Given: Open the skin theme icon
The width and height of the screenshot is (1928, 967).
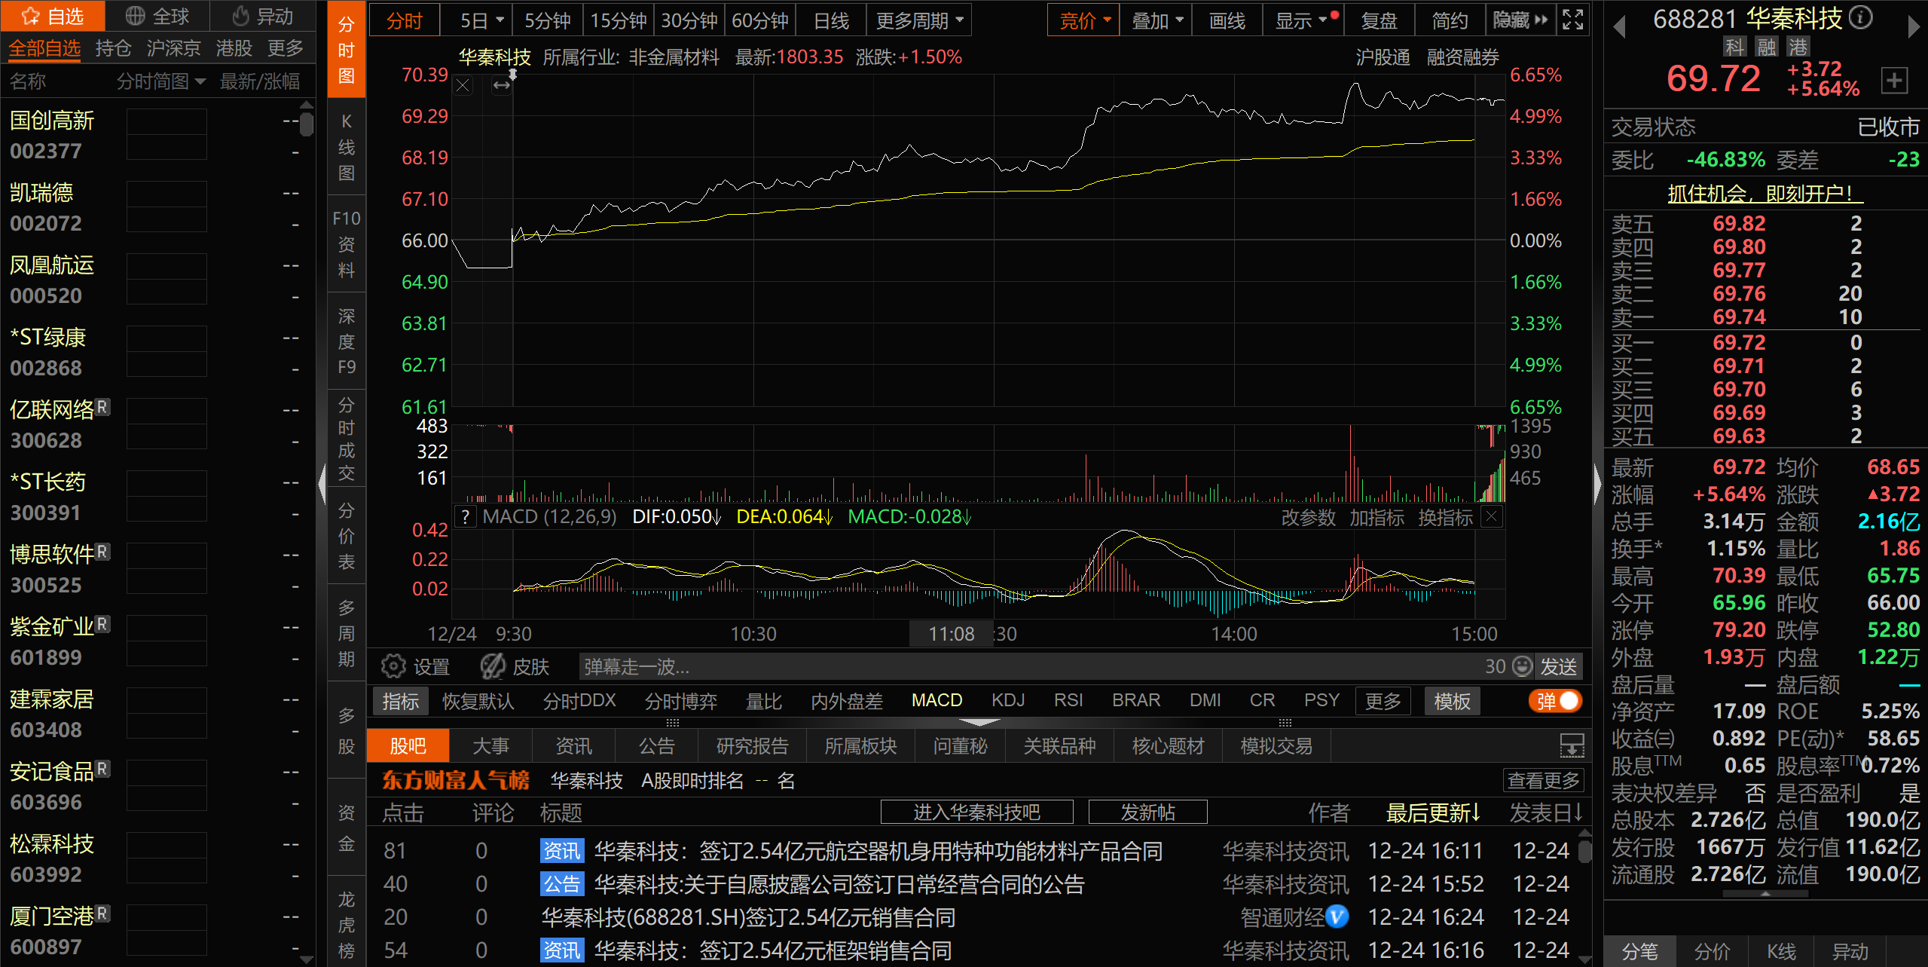Looking at the screenshot, I should pyautogui.click(x=493, y=666).
